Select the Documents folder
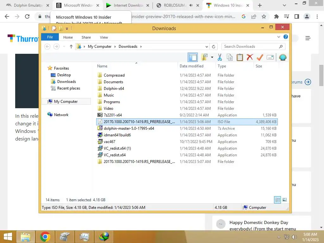Screen dimensions: 324x243 (113, 82)
